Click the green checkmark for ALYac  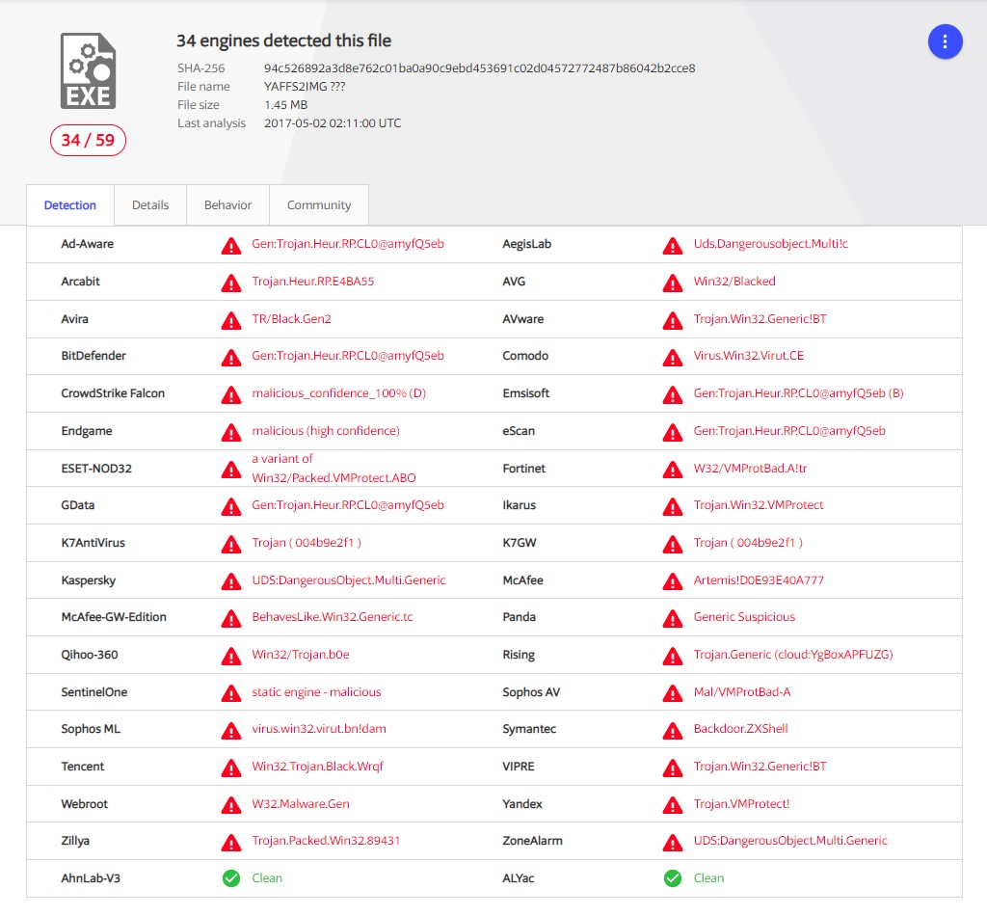[673, 878]
